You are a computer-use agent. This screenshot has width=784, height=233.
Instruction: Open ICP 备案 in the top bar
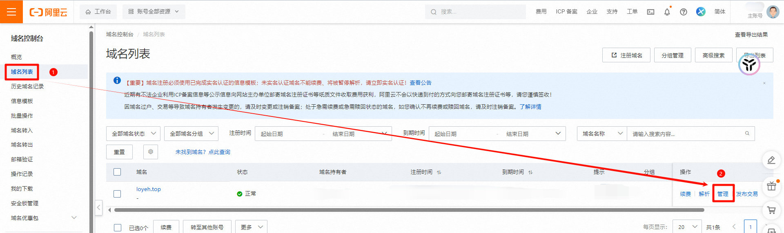(566, 12)
